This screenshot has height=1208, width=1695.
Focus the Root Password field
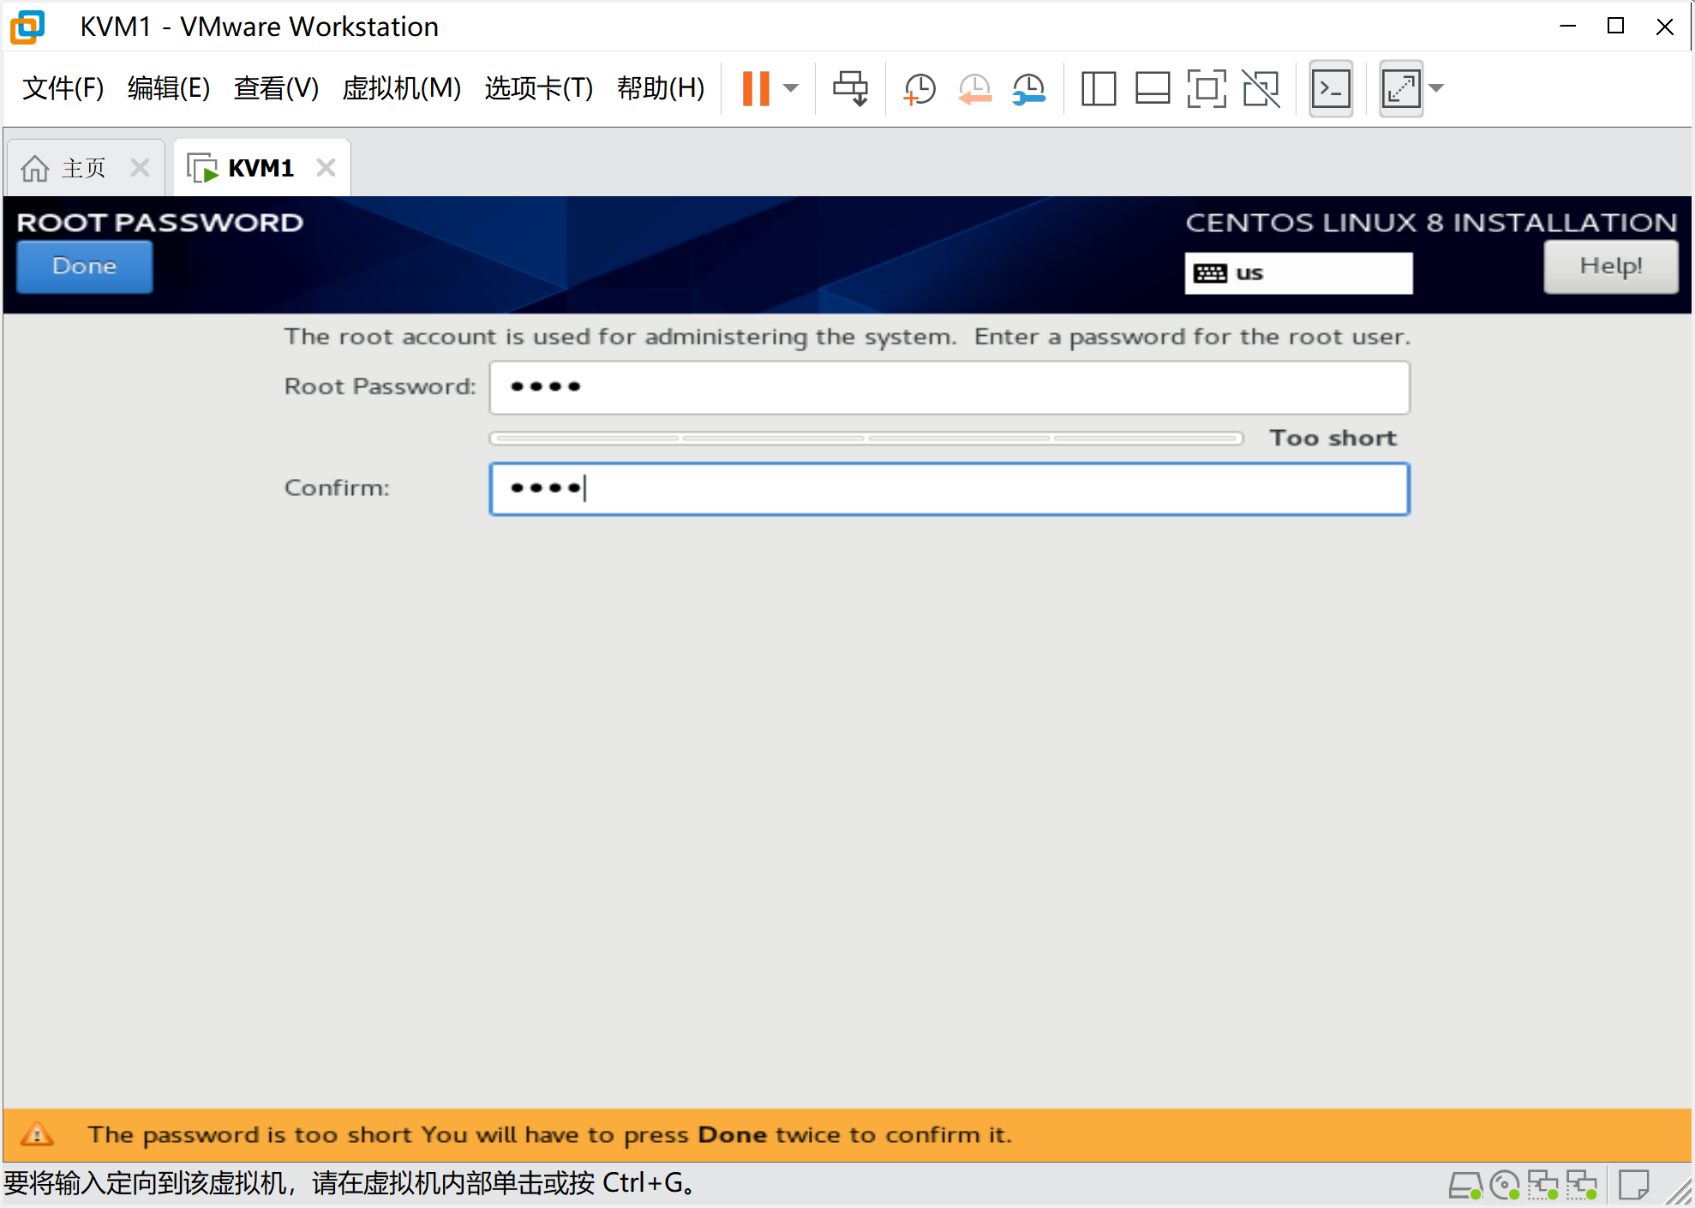coord(949,387)
